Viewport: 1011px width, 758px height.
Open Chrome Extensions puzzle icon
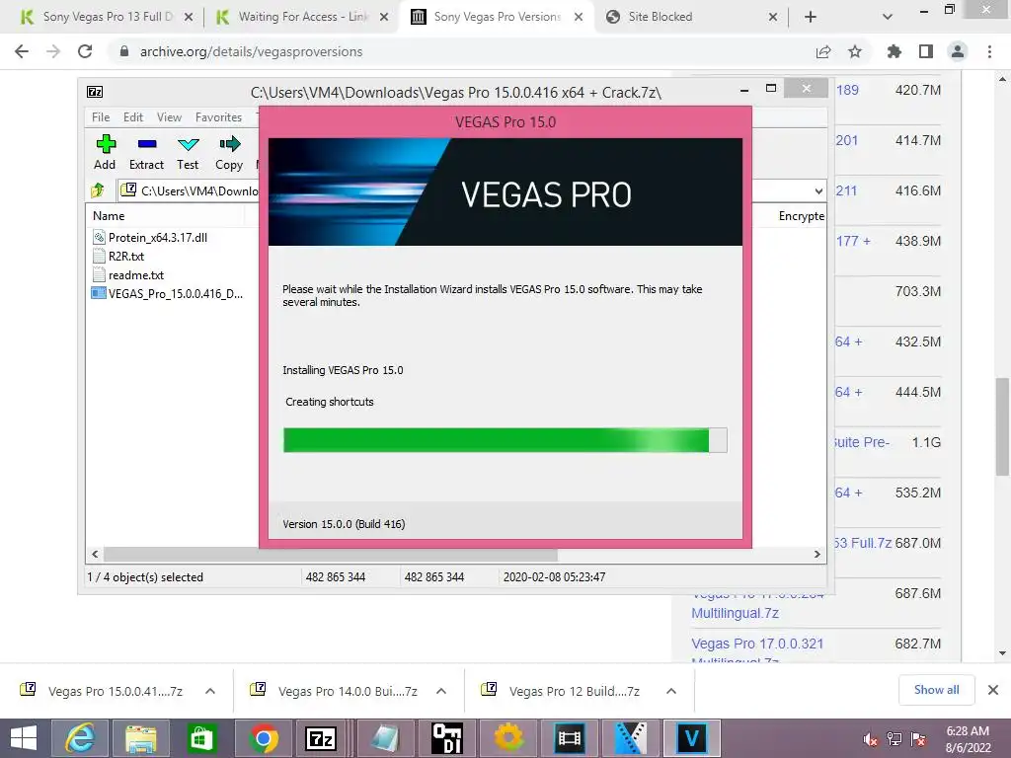click(894, 51)
